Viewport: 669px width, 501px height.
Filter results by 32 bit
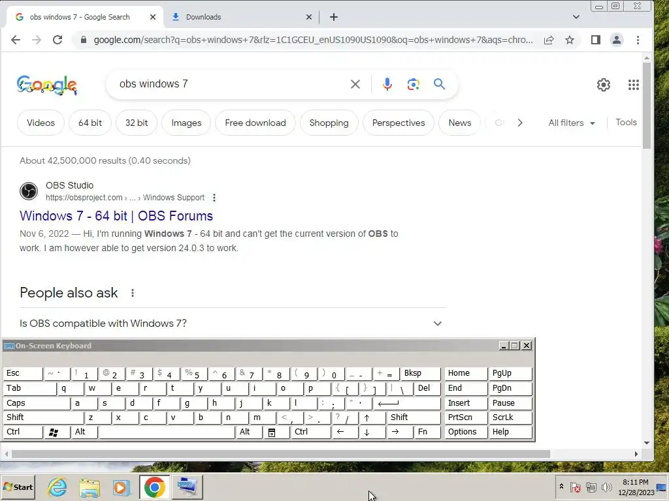(x=137, y=123)
